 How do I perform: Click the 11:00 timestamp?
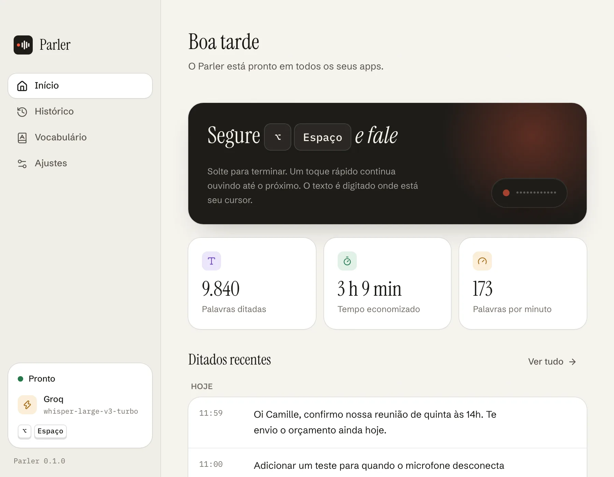point(211,464)
